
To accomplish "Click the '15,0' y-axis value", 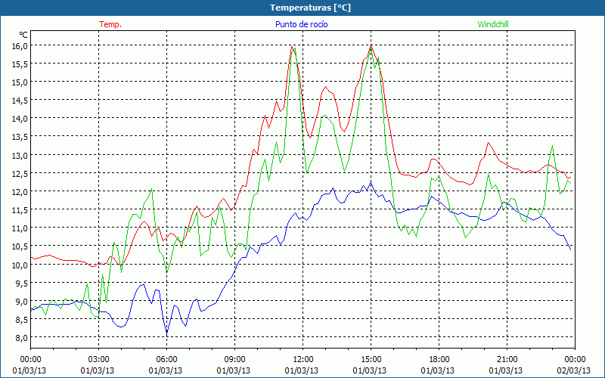I will [20, 82].
